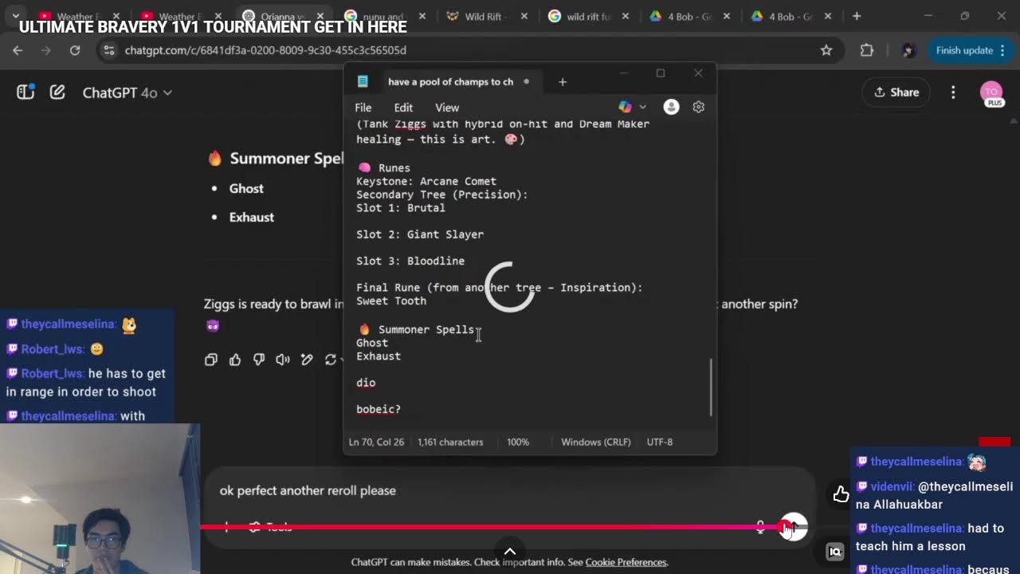Regenerate the response with the retry icon
This screenshot has height=574, width=1020.
coord(331,360)
